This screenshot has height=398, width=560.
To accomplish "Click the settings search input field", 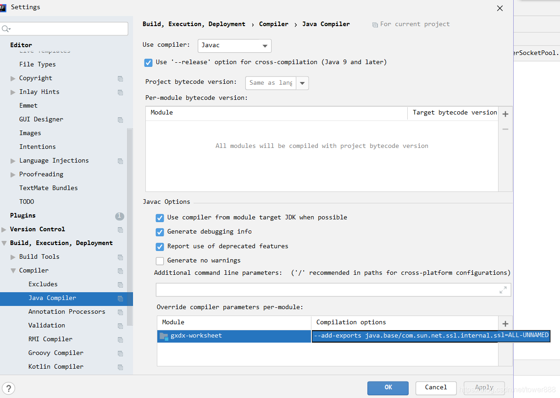I will [64, 29].
